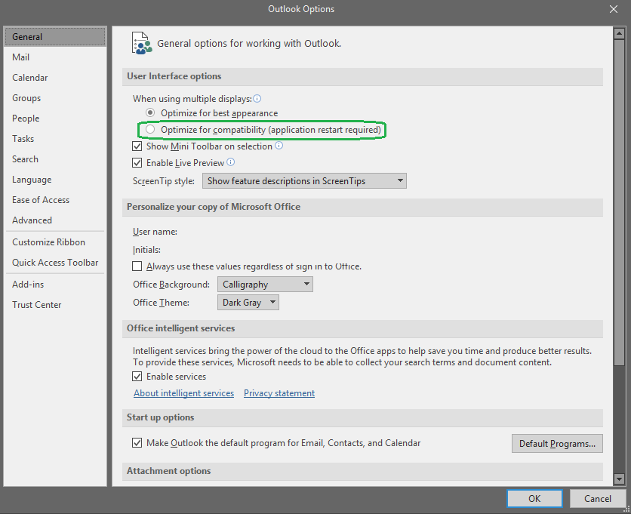The height and width of the screenshot is (514, 631).
Task: Open the Groups options category
Action: click(x=55, y=98)
